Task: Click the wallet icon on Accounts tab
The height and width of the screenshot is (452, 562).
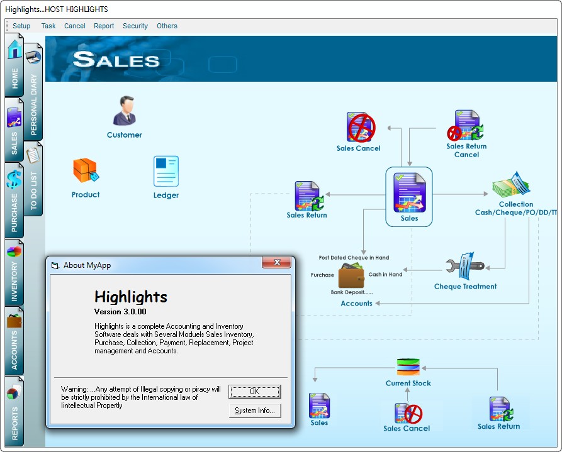Action: (14, 321)
